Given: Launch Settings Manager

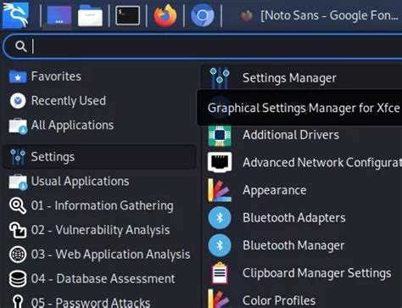Looking at the screenshot, I should [302, 78].
